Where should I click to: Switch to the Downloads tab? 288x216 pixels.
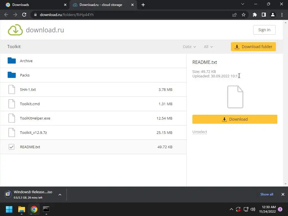click(35, 5)
